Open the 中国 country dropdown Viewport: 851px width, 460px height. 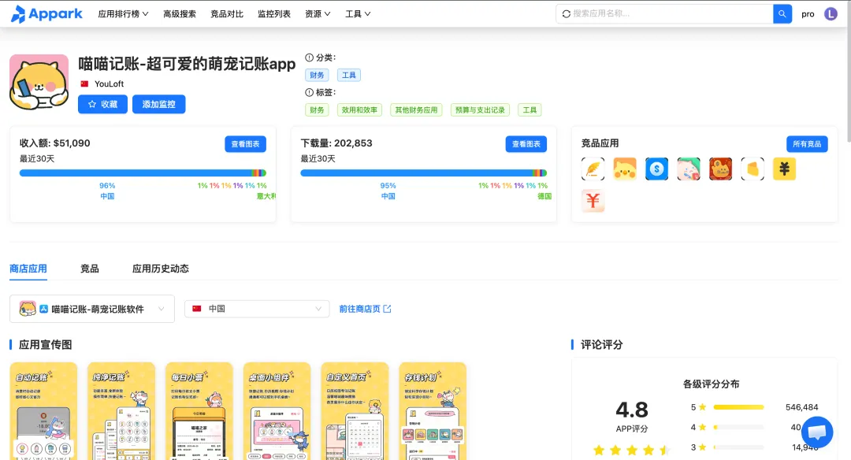(x=257, y=309)
